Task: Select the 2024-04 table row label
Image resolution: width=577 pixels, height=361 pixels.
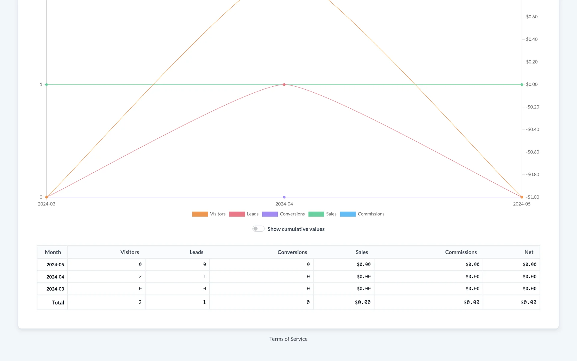Action: 55,277
